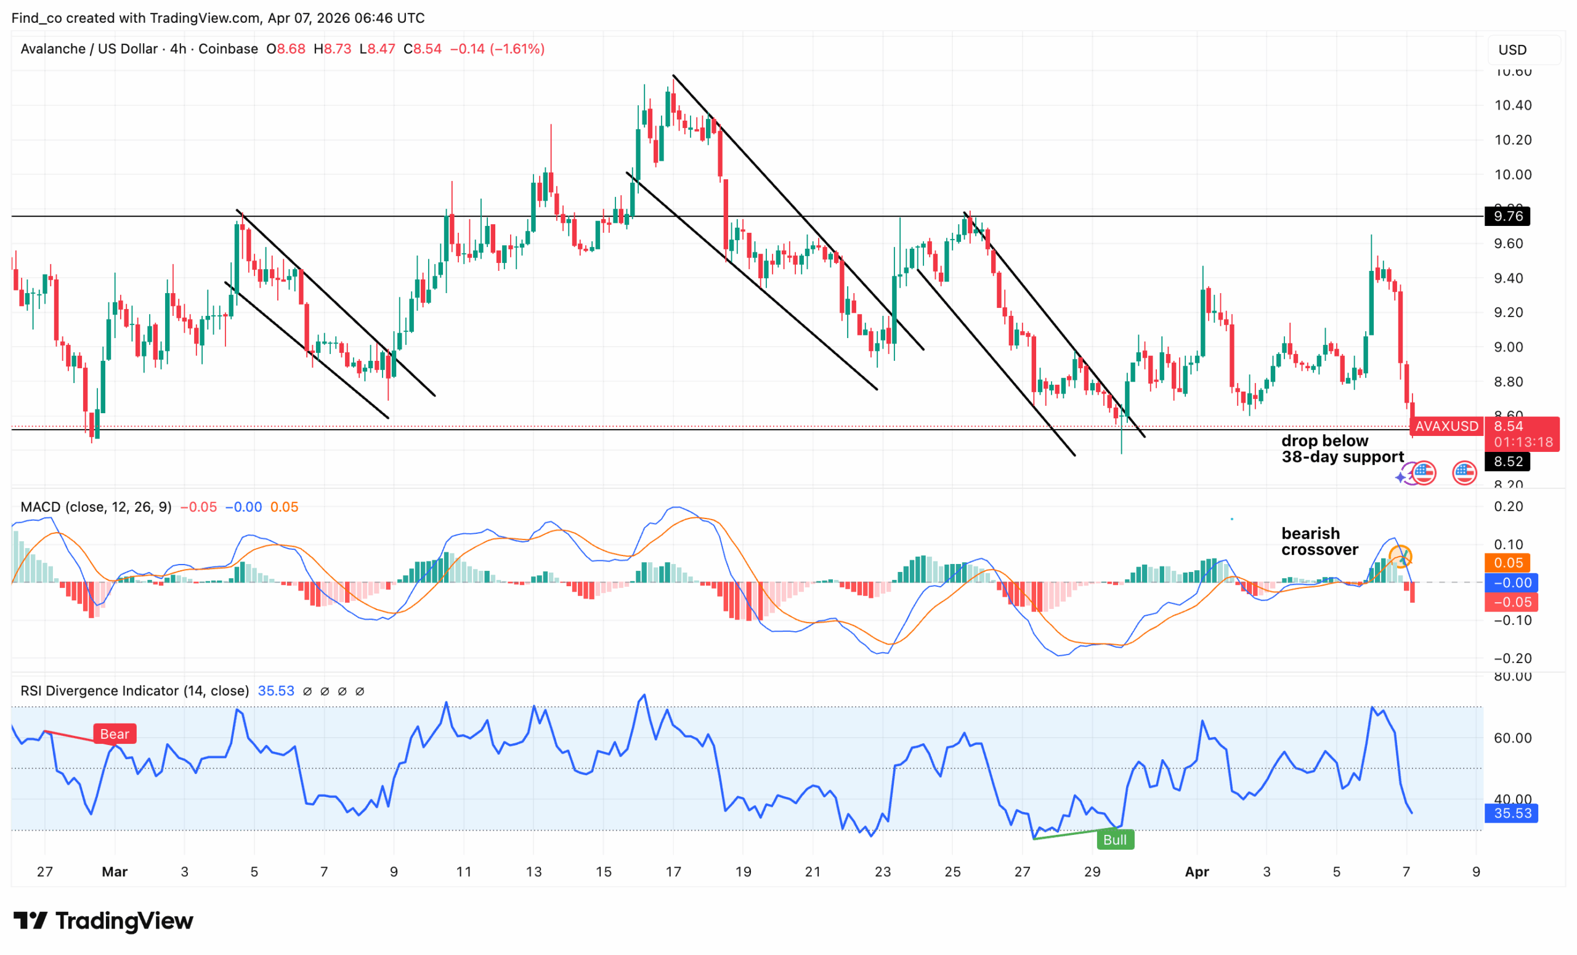
Task: Click the 17 date label on the time axis
Action: (x=673, y=872)
